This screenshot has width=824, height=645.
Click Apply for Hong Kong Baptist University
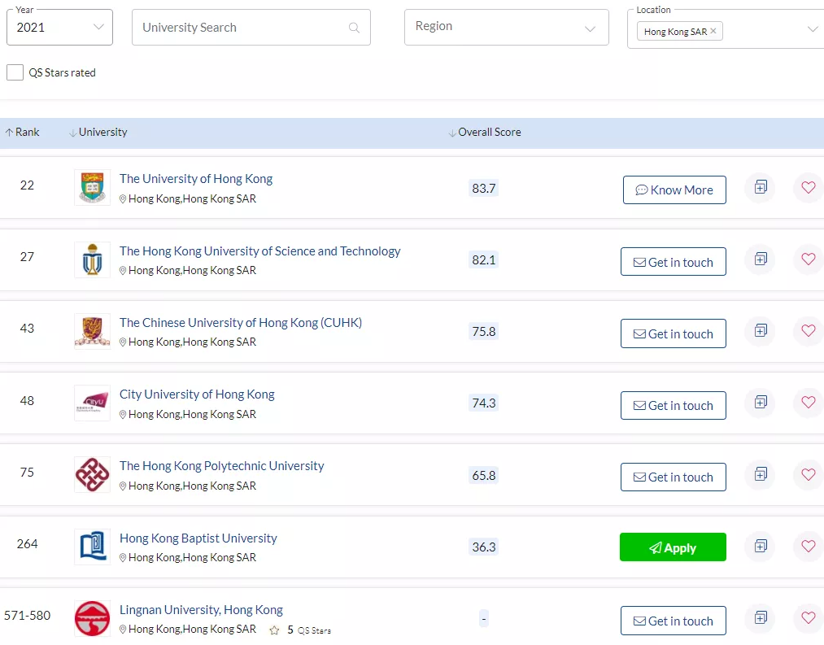(673, 547)
